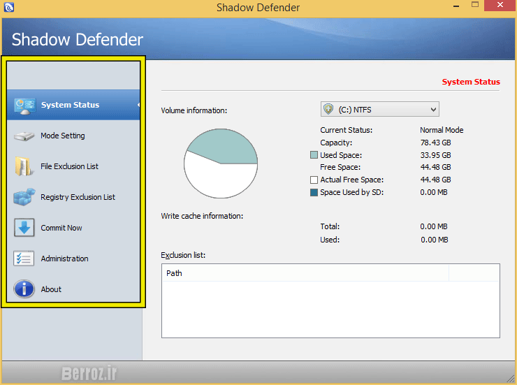Screen dimensions: 517x385
Task: Click the Free Space label
Action: (x=340, y=167)
